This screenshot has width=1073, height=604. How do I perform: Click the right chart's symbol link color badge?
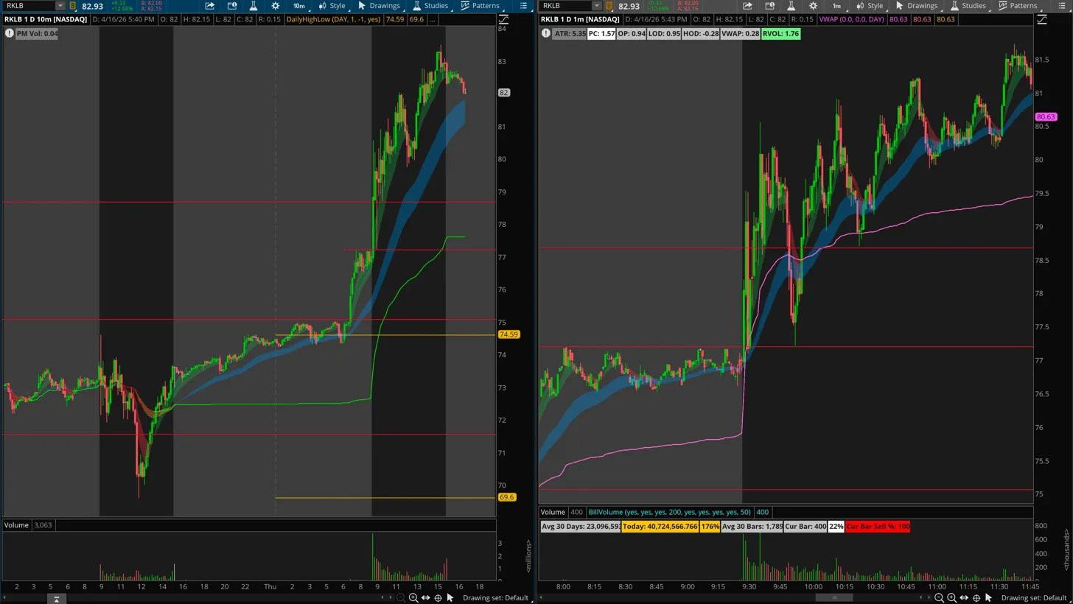click(609, 6)
